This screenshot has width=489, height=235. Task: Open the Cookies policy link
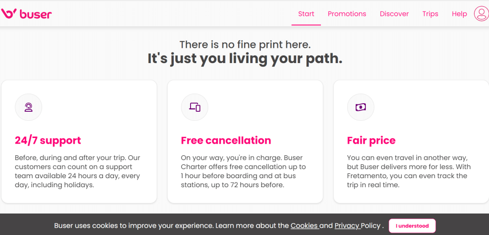click(304, 225)
